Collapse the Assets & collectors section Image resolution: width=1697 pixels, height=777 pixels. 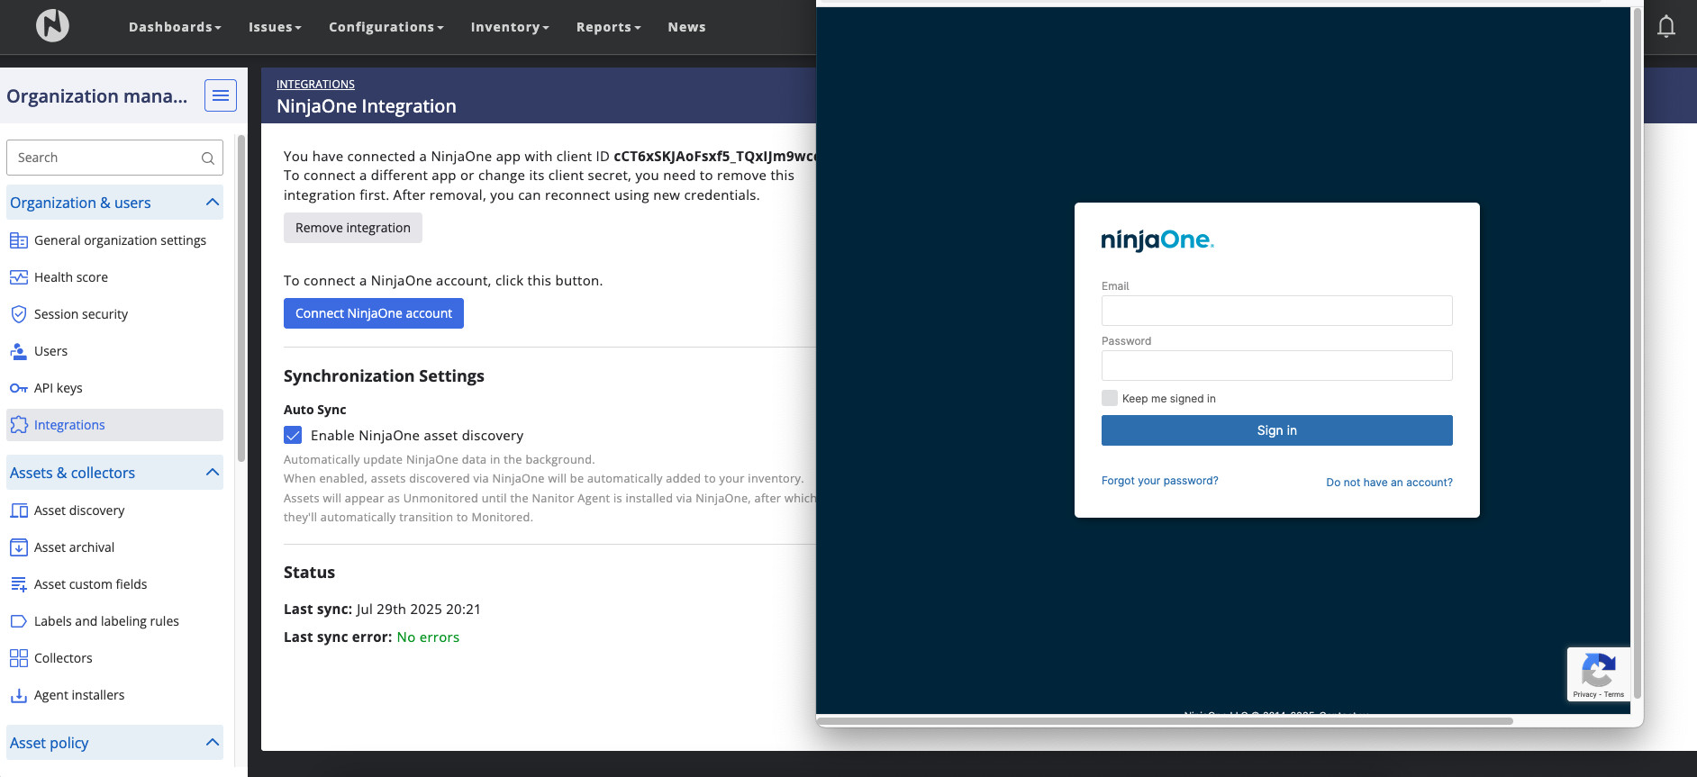(213, 473)
